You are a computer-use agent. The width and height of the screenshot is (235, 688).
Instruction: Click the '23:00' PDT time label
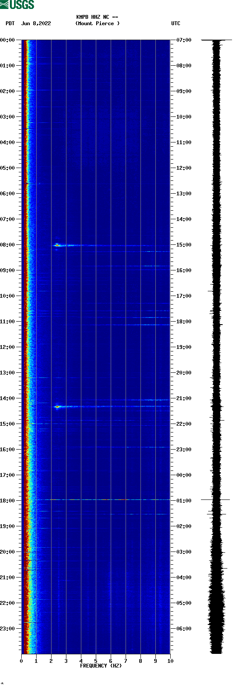tap(8, 629)
